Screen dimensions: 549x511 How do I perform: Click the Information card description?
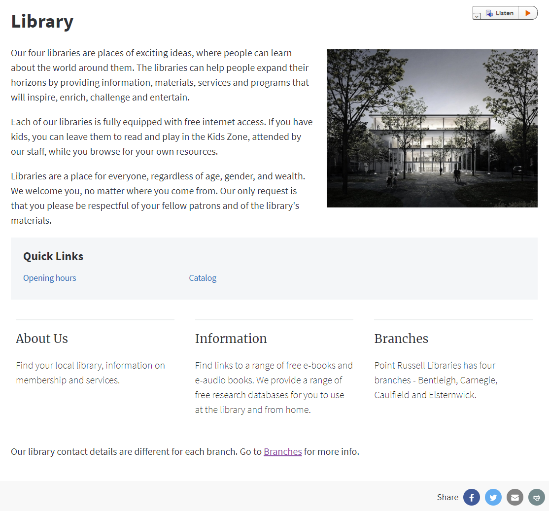click(x=274, y=387)
